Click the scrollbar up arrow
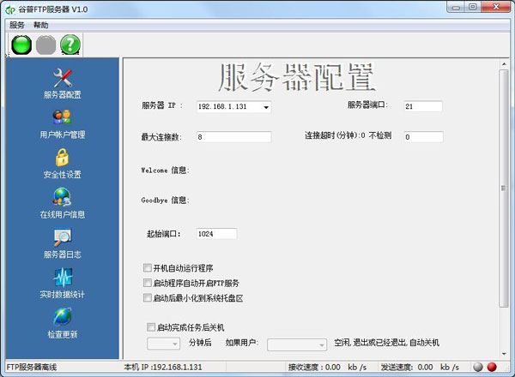The height and width of the screenshot is (377, 515). click(504, 63)
